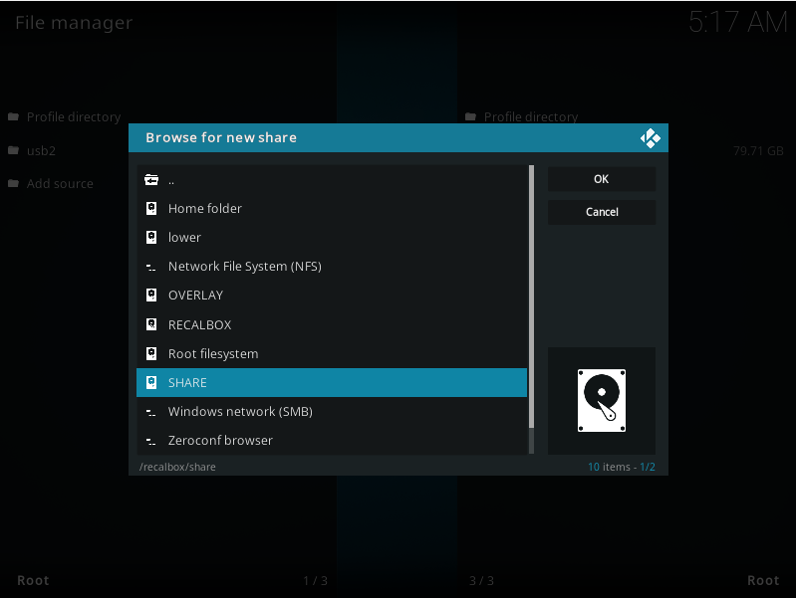The height and width of the screenshot is (598, 796).
Task: Click the Browse for new share title
Action: click(221, 137)
